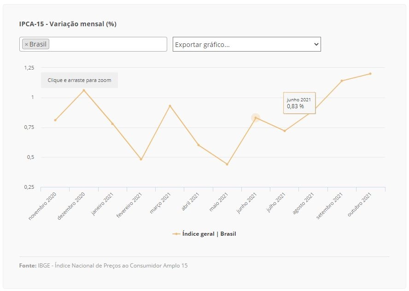Click the Brasil tag chip label
This screenshot has width=409, height=291.
(x=38, y=44)
